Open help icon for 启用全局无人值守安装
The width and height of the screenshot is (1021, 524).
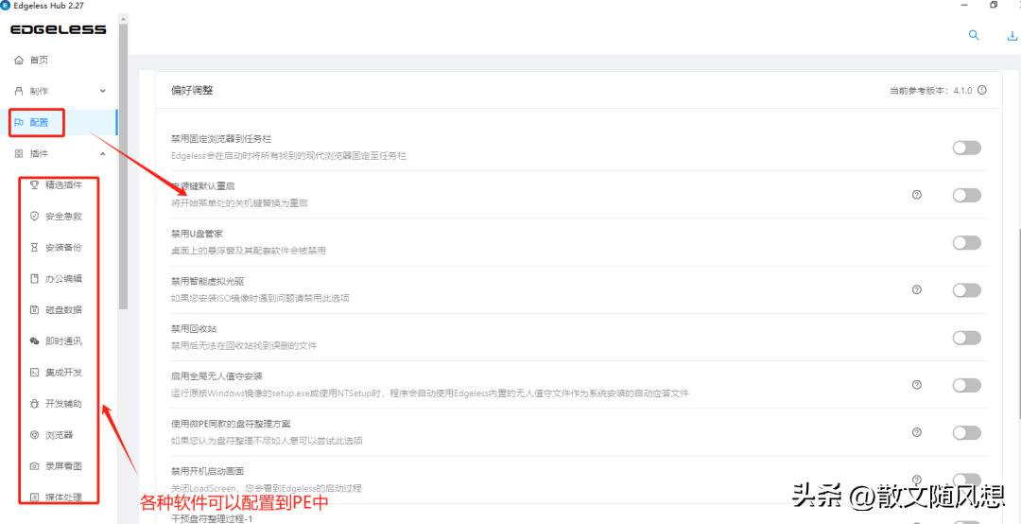917,385
